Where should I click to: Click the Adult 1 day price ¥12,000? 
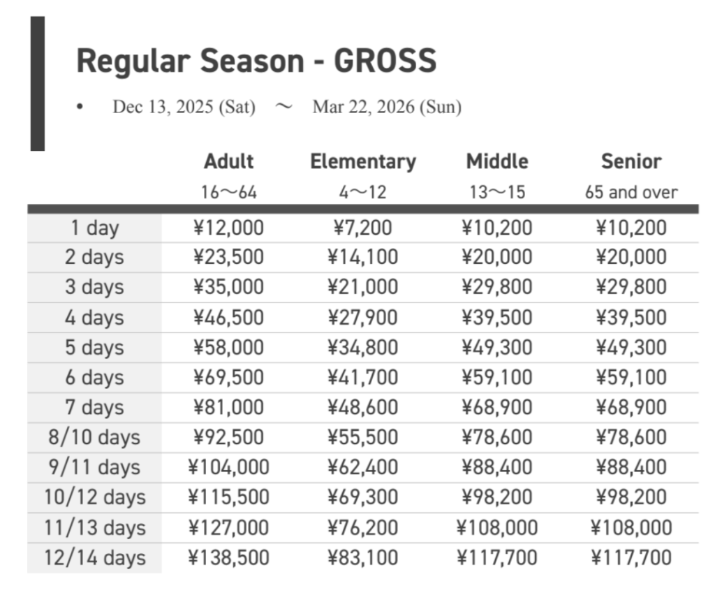tap(228, 228)
